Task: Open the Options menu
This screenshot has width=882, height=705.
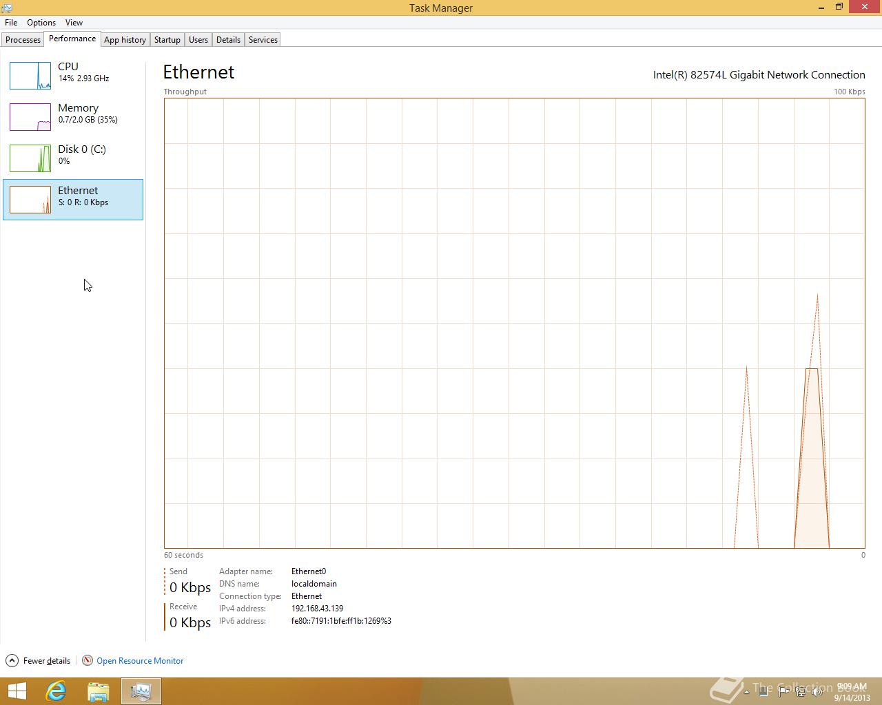Action: tap(41, 23)
